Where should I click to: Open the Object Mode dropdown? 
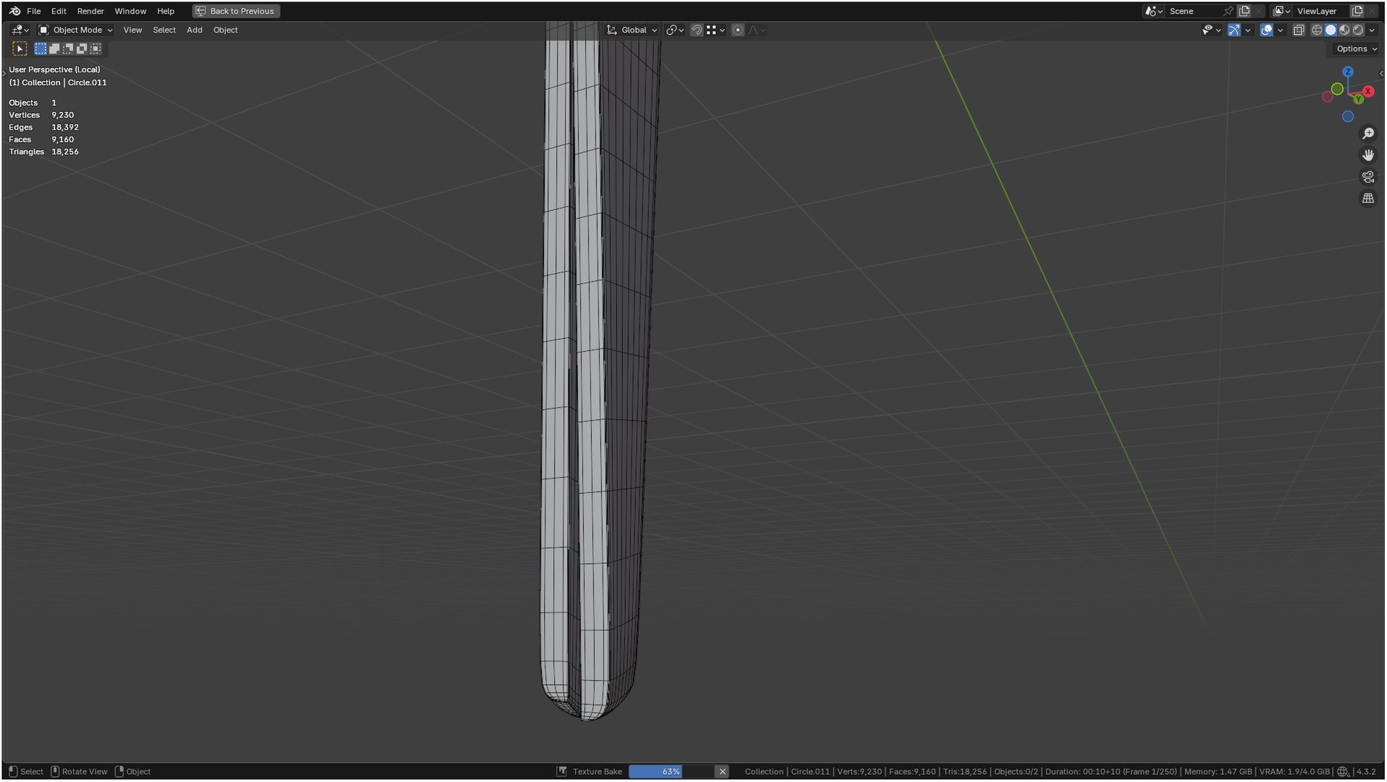pos(75,30)
